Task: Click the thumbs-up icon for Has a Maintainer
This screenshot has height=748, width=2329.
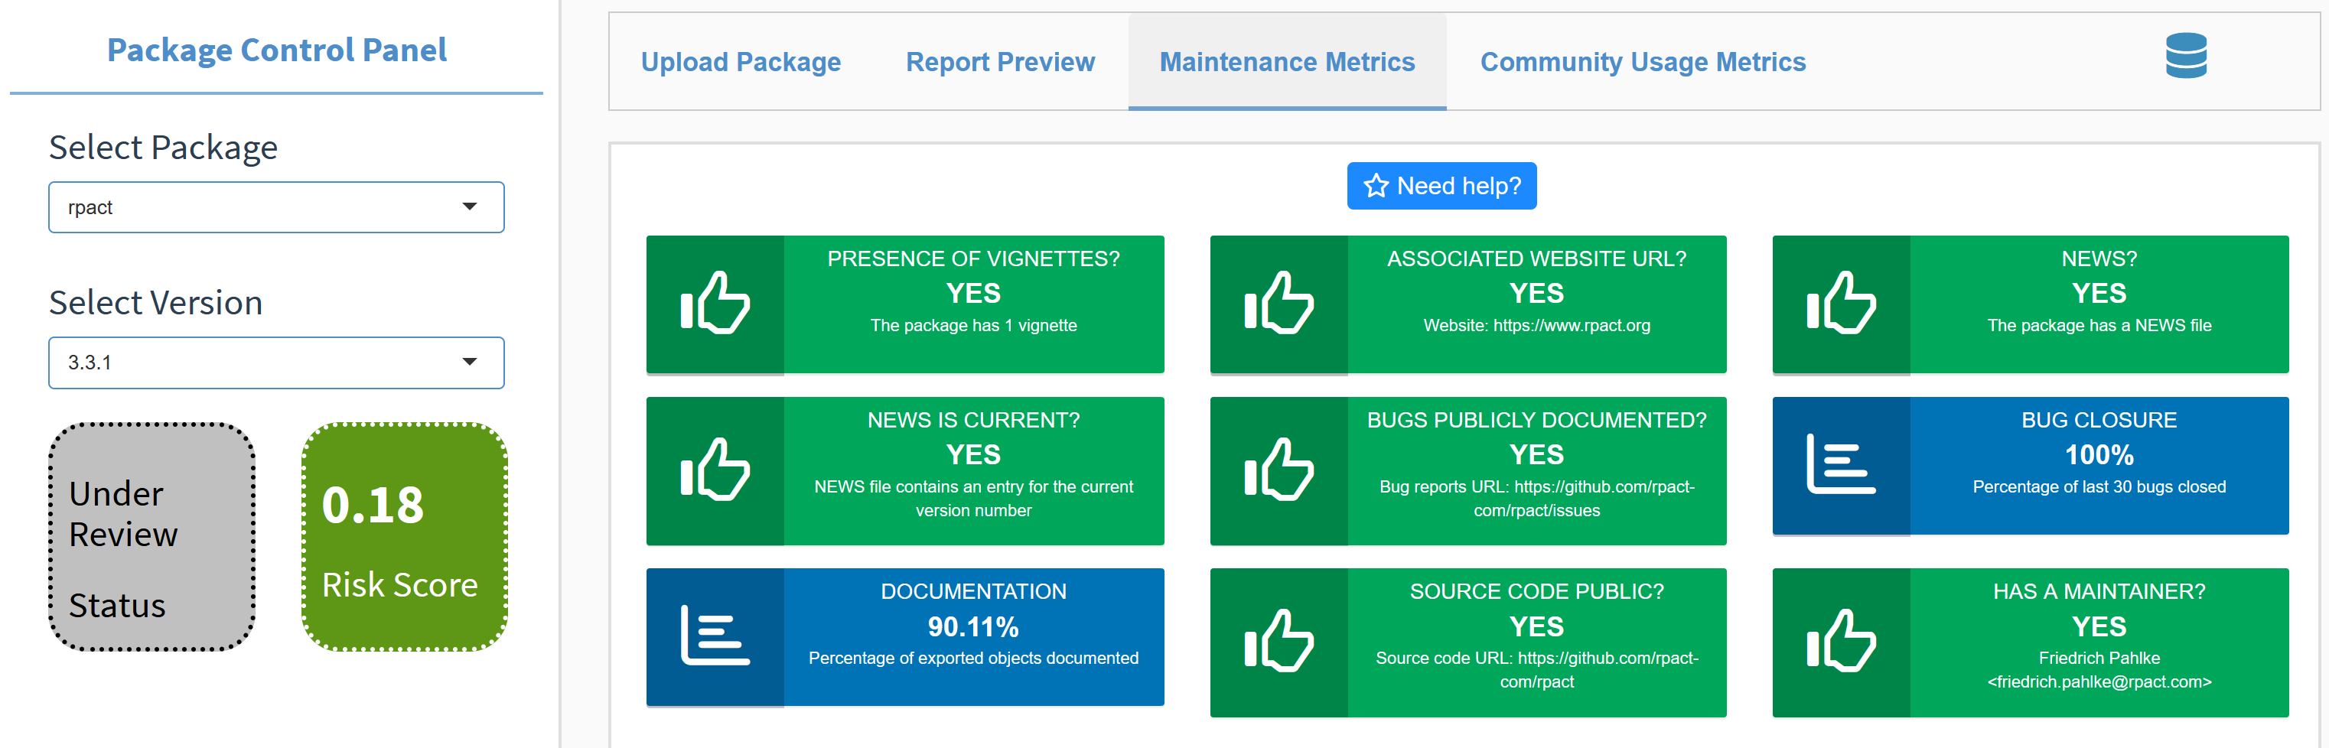Action: 1840,642
